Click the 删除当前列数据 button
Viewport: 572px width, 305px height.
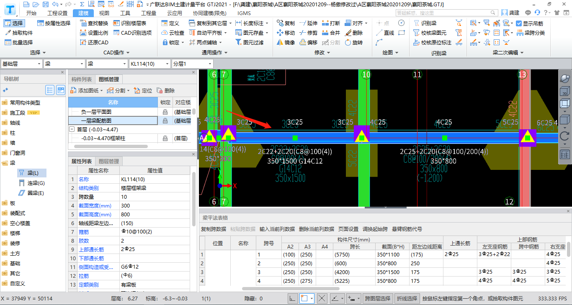(317, 229)
